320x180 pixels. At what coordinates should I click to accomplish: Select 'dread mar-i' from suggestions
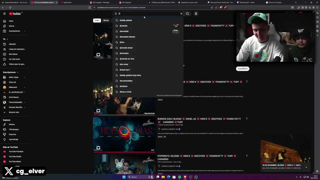(x=148, y=70)
